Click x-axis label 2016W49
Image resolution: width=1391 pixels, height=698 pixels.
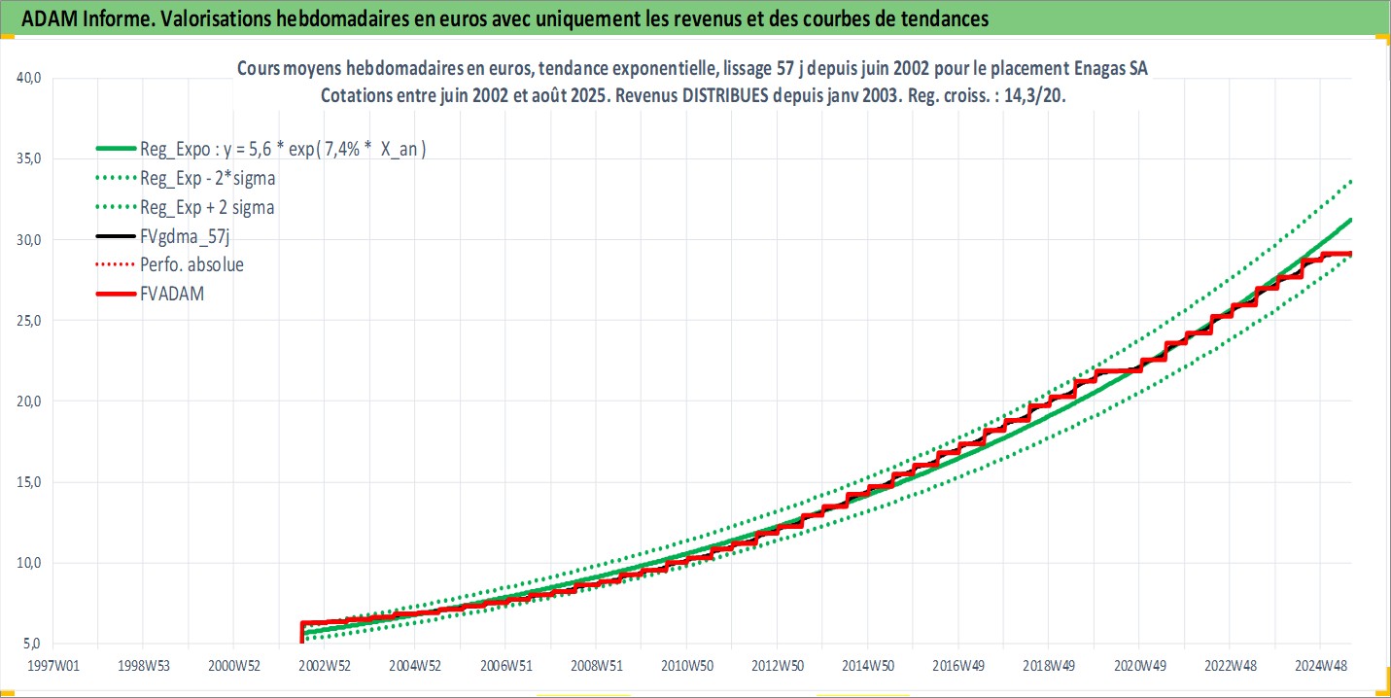tap(957, 665)
